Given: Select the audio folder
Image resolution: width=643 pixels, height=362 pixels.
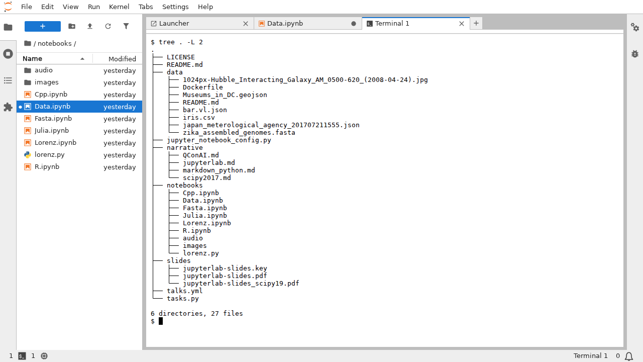Looking at the screenshot, I should click(79, 70).
